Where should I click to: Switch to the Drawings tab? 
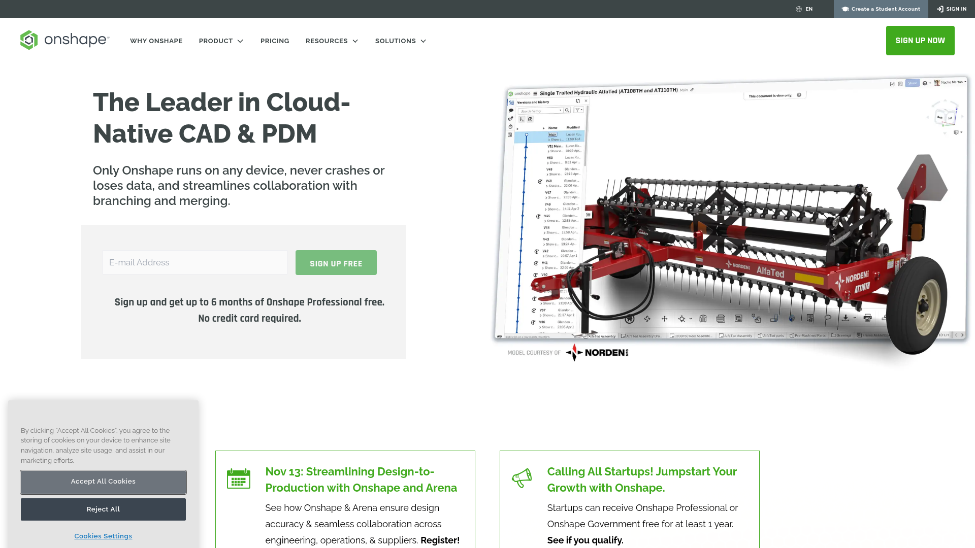coord(841,335)
